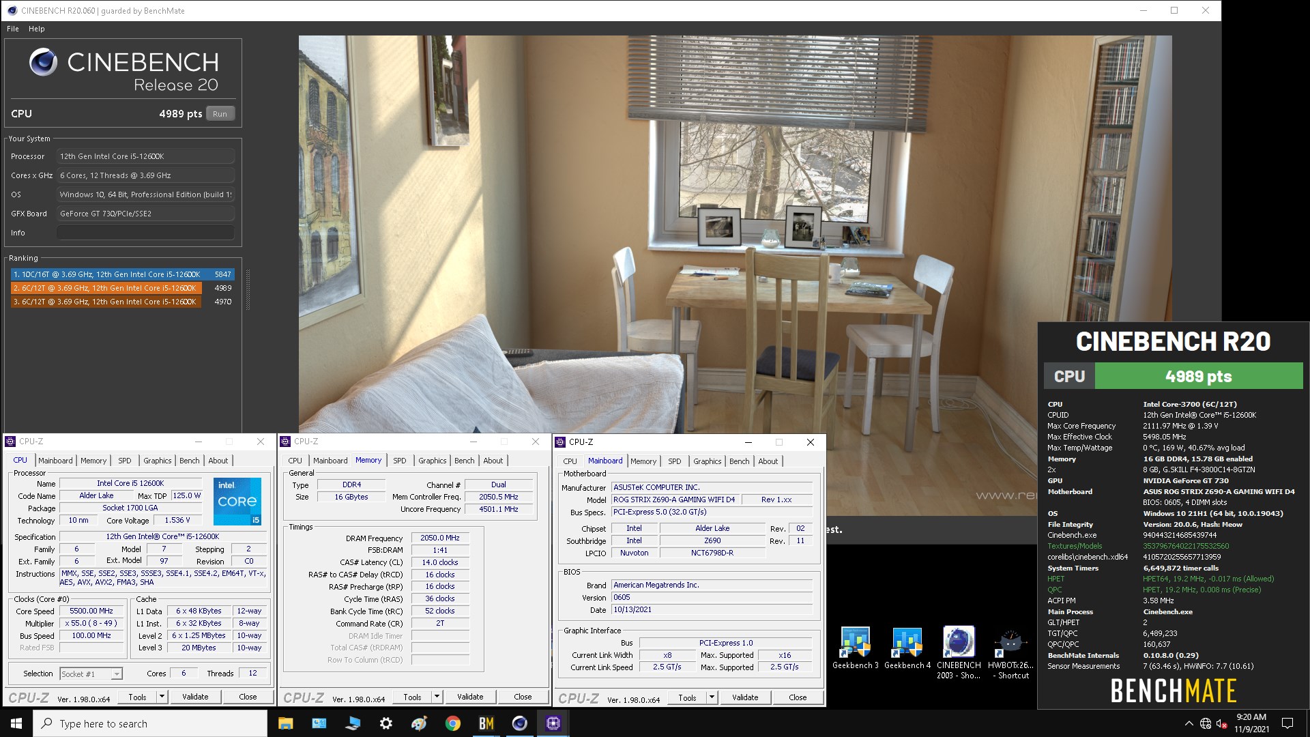
Task: Select the ranking entry scoring 4989
Action: [123, 288]
